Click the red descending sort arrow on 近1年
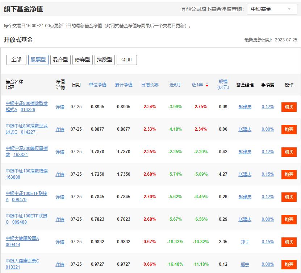Viewport: 301px width, 273px height. click(207, 86)
